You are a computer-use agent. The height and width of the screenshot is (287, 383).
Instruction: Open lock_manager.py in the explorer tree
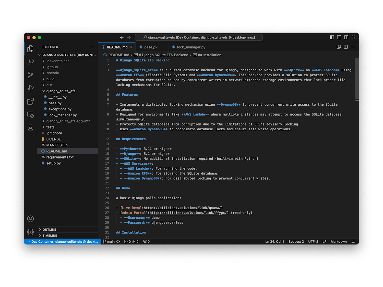tap(67, 115)
